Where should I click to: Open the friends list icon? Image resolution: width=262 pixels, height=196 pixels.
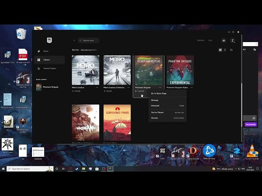224,40
